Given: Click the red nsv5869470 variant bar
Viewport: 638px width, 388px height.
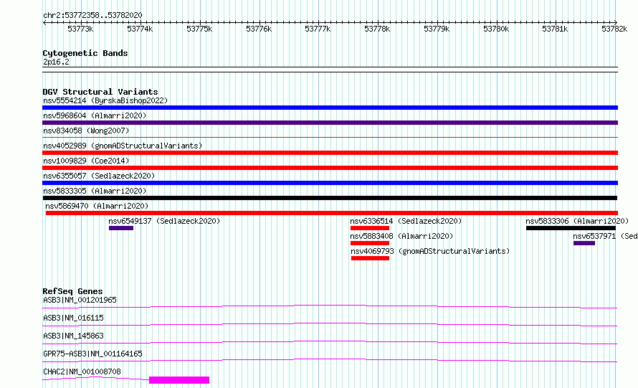Looking at the screenshot, I should click(x=332, y=213).
